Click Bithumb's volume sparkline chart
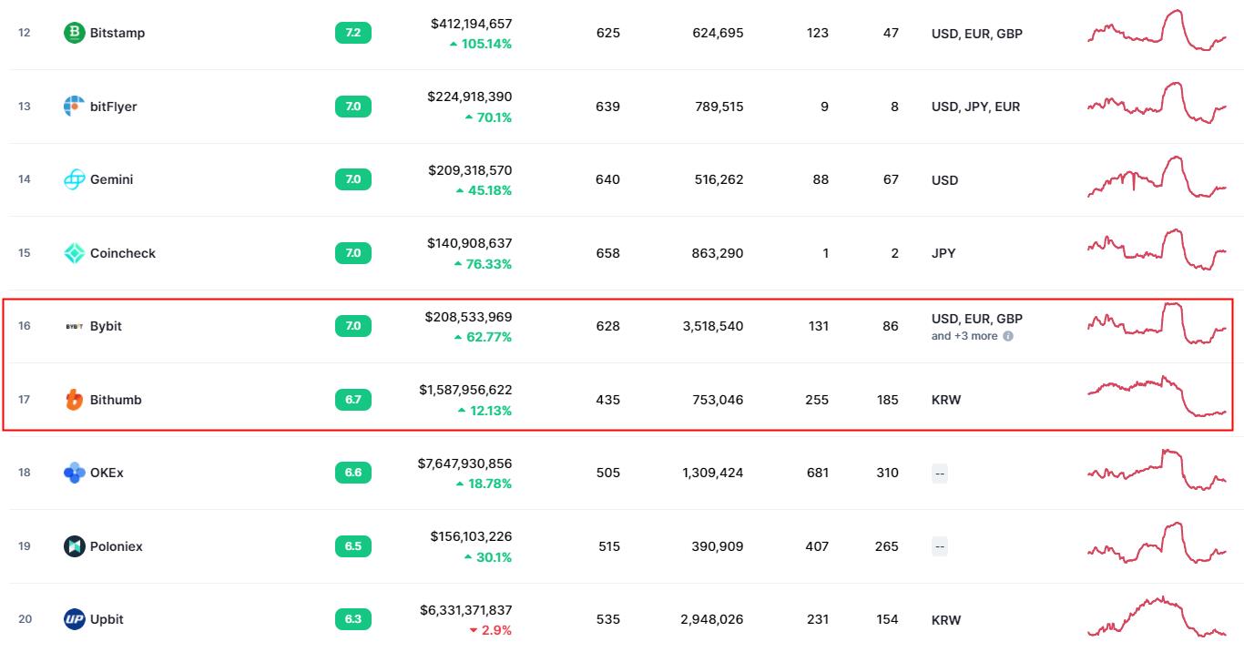 1157,396
